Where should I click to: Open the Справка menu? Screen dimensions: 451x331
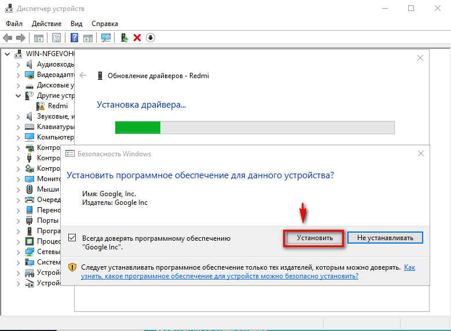point(104,24)
